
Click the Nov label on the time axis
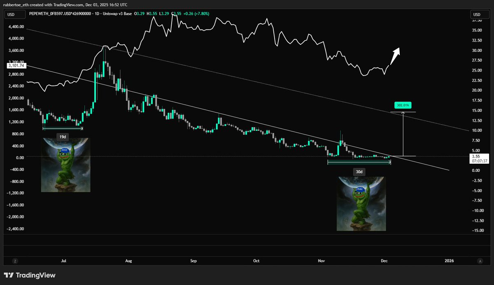pos(321,261)
